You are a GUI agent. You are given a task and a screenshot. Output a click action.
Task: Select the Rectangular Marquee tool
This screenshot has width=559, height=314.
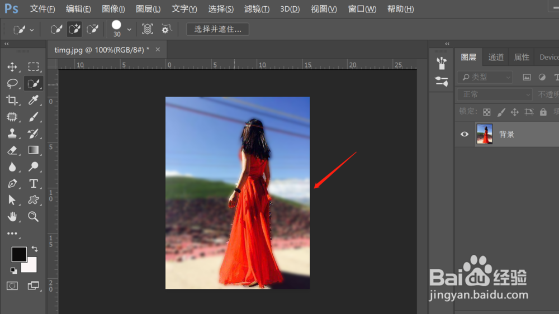click(34, 66)
